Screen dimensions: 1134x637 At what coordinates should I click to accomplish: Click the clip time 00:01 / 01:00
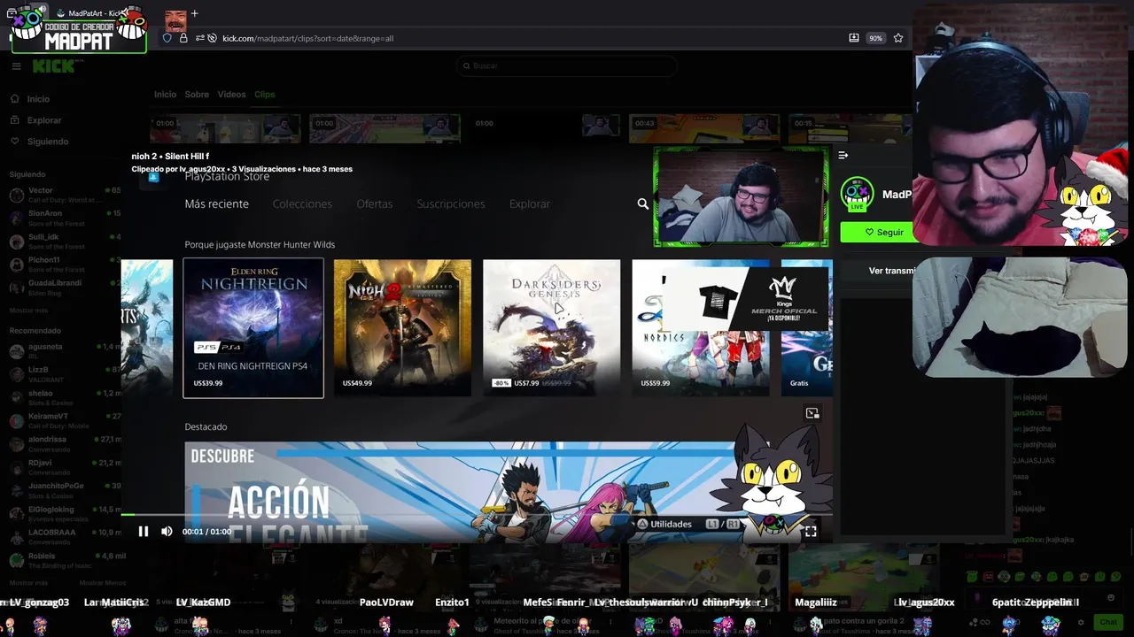pyautogui.click(x=206, y=532)
